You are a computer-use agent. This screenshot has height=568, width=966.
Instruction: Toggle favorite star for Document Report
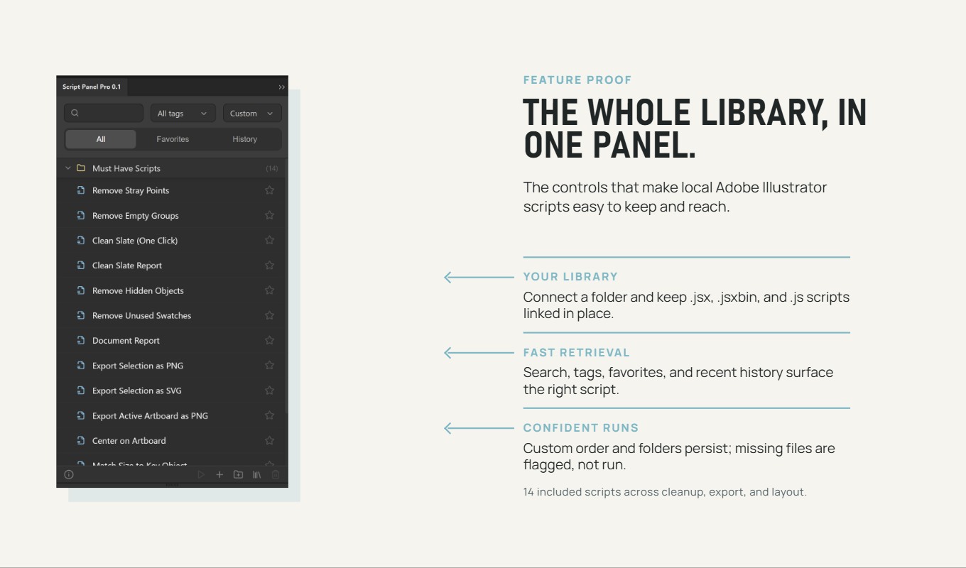click(x=269, y=340)
